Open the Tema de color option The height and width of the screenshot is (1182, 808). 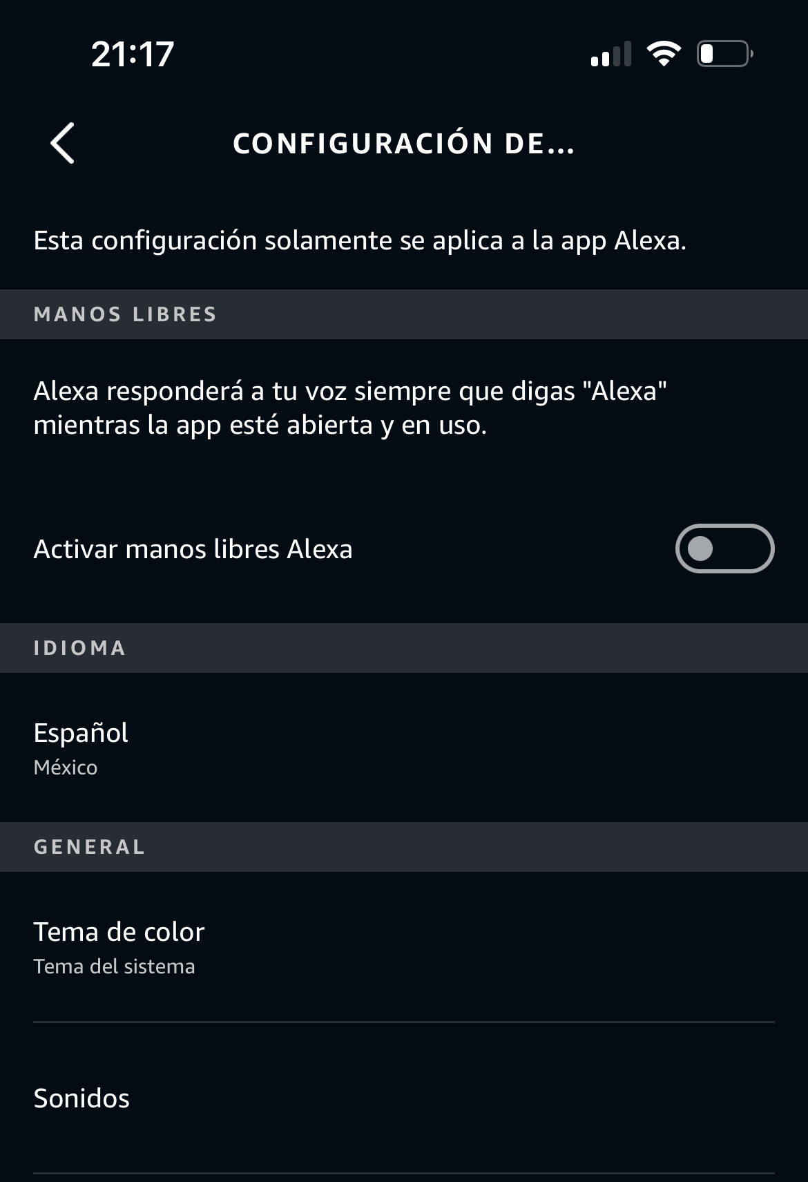click(119, 932)
